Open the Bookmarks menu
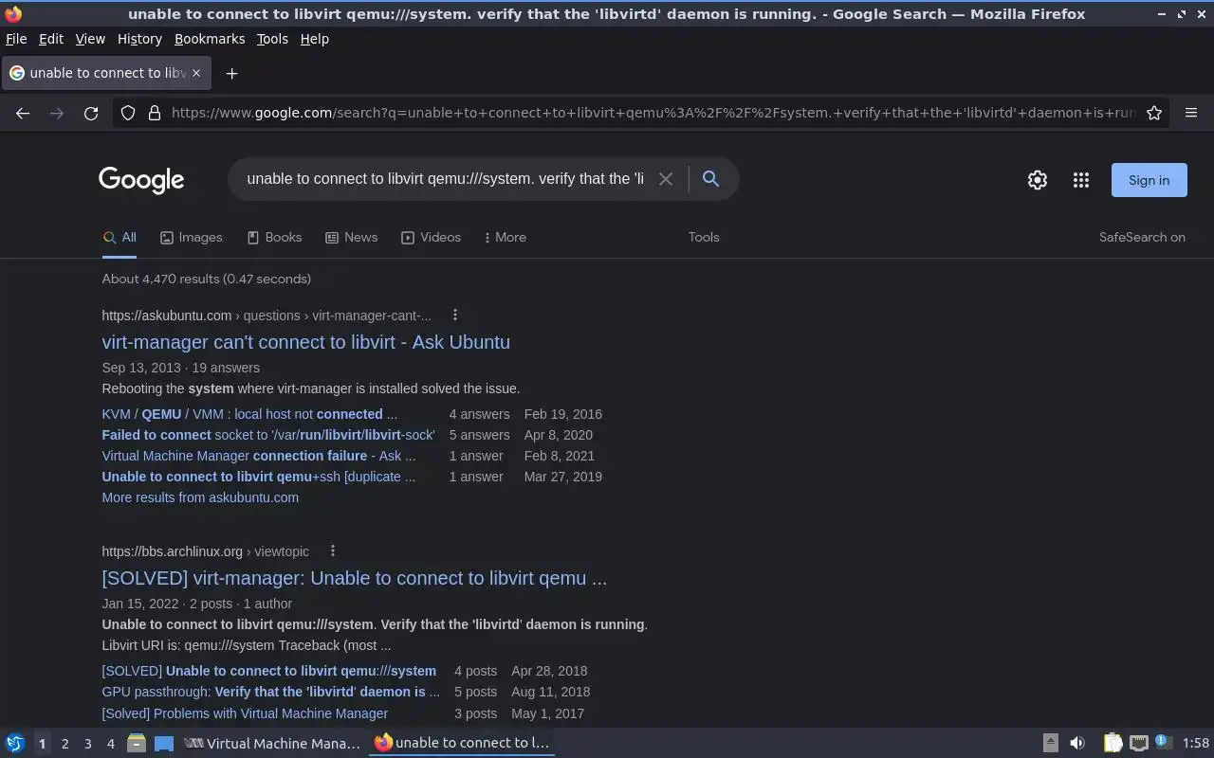Screen dimensions: 1214x758 [210, 39]
